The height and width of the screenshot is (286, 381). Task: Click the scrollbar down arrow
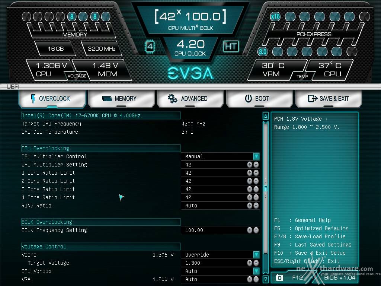point(266,279)
